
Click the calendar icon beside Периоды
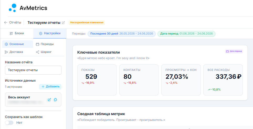38,44
